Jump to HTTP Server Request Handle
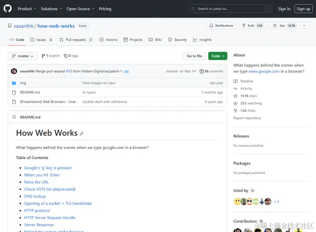This screenshot has width=316, height=232. click(50, 217)
